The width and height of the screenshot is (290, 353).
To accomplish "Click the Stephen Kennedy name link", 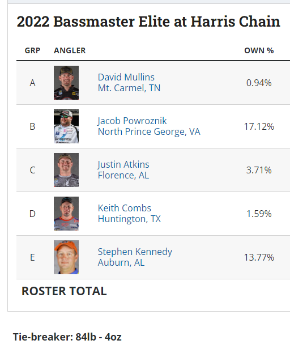I will click(135, 252).
